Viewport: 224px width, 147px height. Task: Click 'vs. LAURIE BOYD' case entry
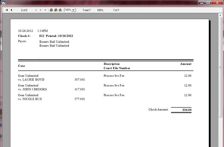[x=31, y=79]
